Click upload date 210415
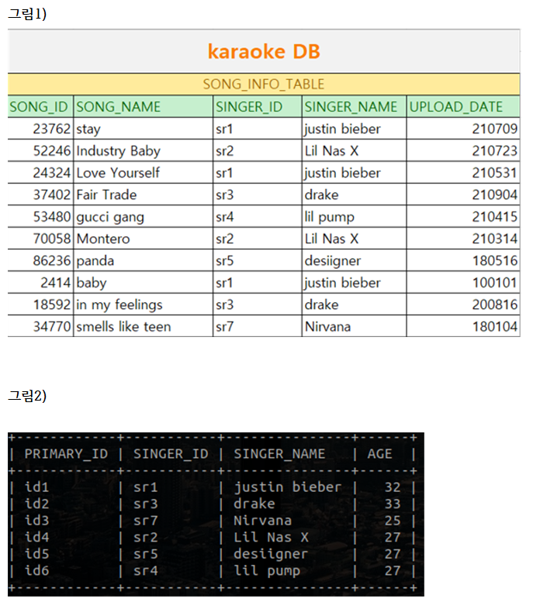 point(463,217)
